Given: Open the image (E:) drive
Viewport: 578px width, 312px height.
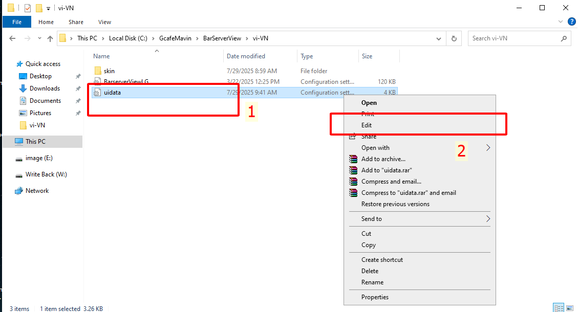Looking at the screenshot, I should 39,158.
